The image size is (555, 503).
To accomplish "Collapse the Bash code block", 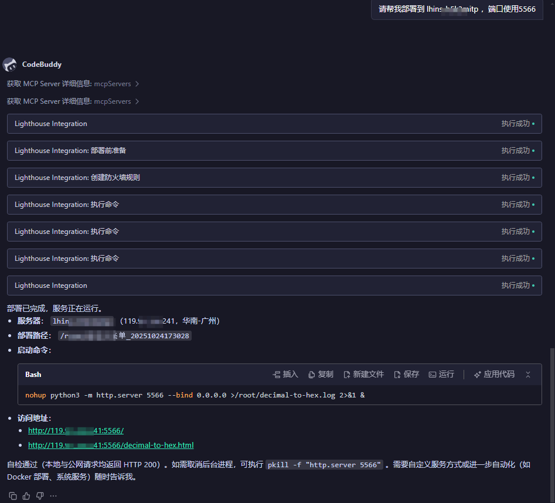I will (527, 375).
